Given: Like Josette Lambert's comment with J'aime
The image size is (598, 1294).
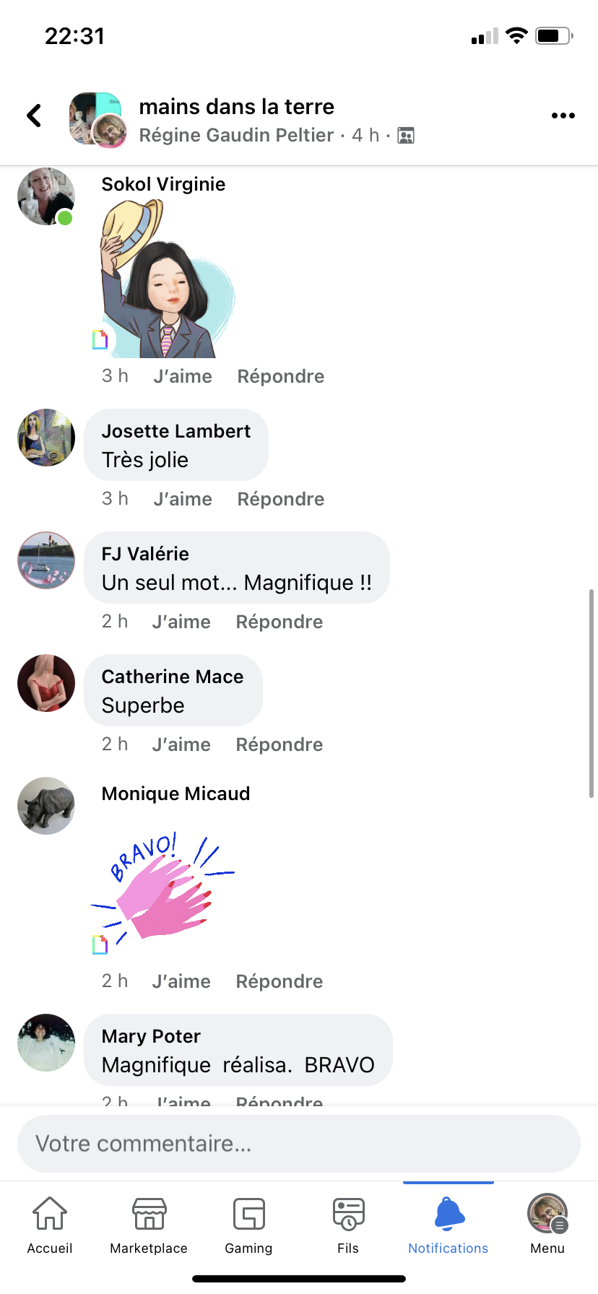Looking at the screenshot, I should 183,499.
